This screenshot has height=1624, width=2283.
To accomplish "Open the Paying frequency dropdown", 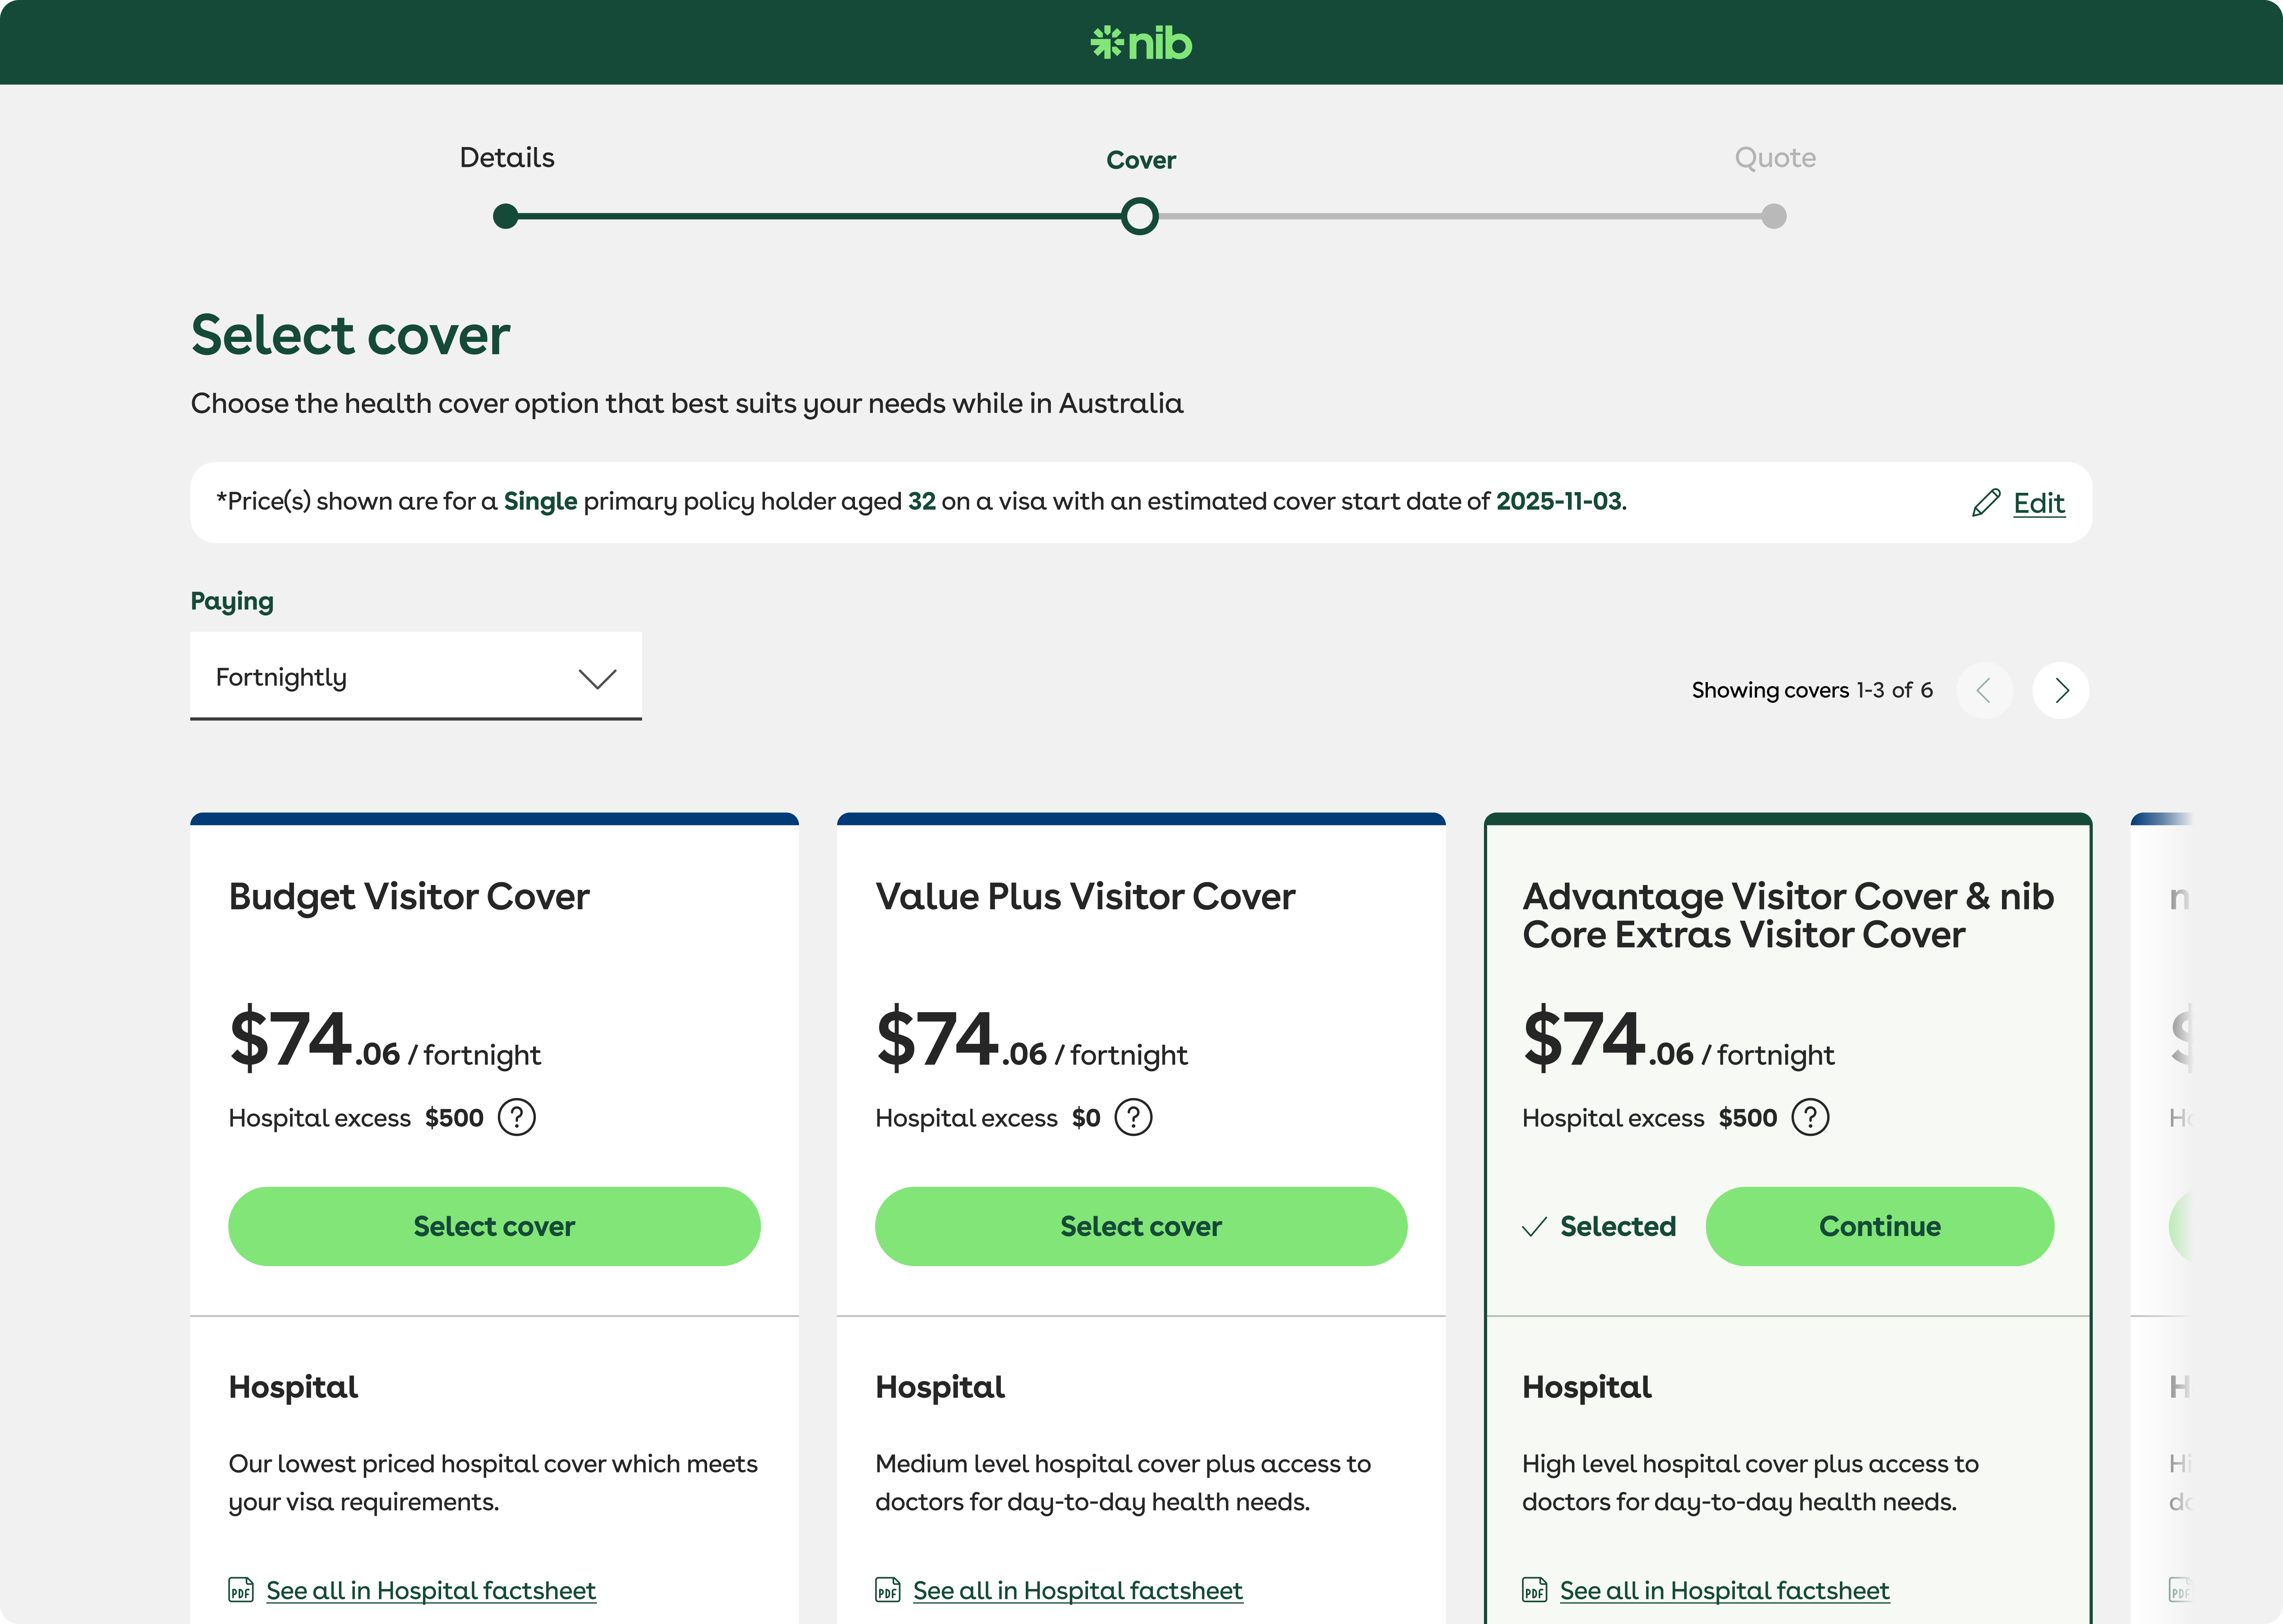I will coord(416,677).
